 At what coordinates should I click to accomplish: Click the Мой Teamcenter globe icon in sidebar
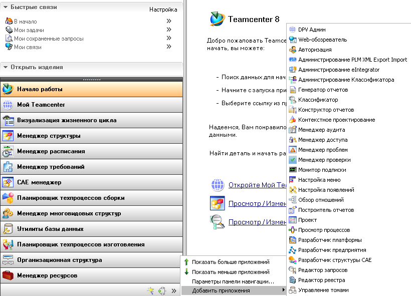(x=8, y=105)
